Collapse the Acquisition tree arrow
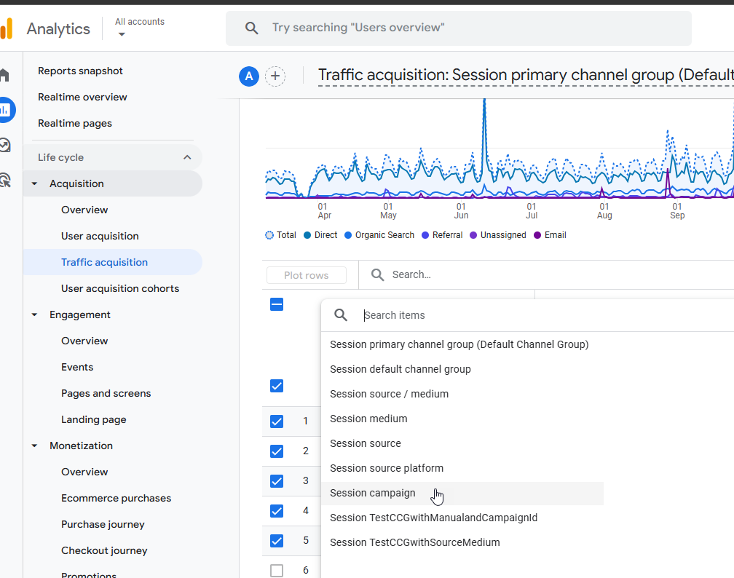Image resolution: width=734 pixels, height=578 pixels. [34, 183]
